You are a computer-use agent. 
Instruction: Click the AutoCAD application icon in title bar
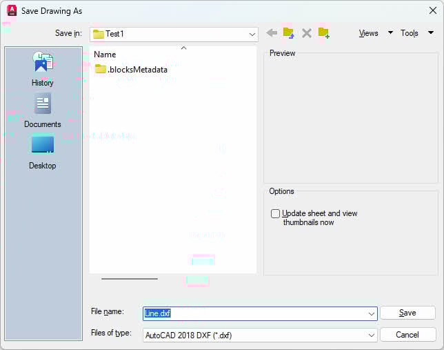click(x=12, y=11)
